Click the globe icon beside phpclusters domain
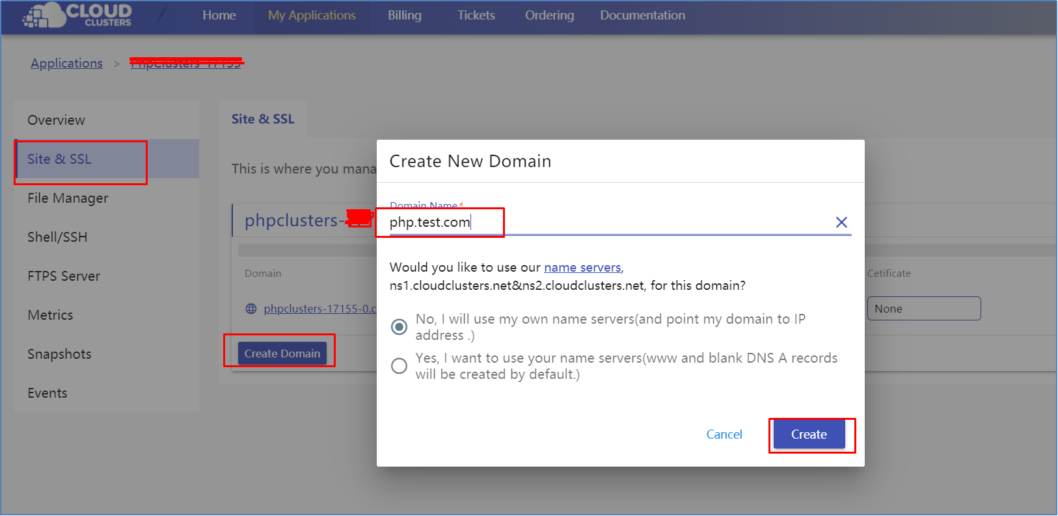Image resolution: width=1058 pixels, height=516 pixels. pos(251,309)
